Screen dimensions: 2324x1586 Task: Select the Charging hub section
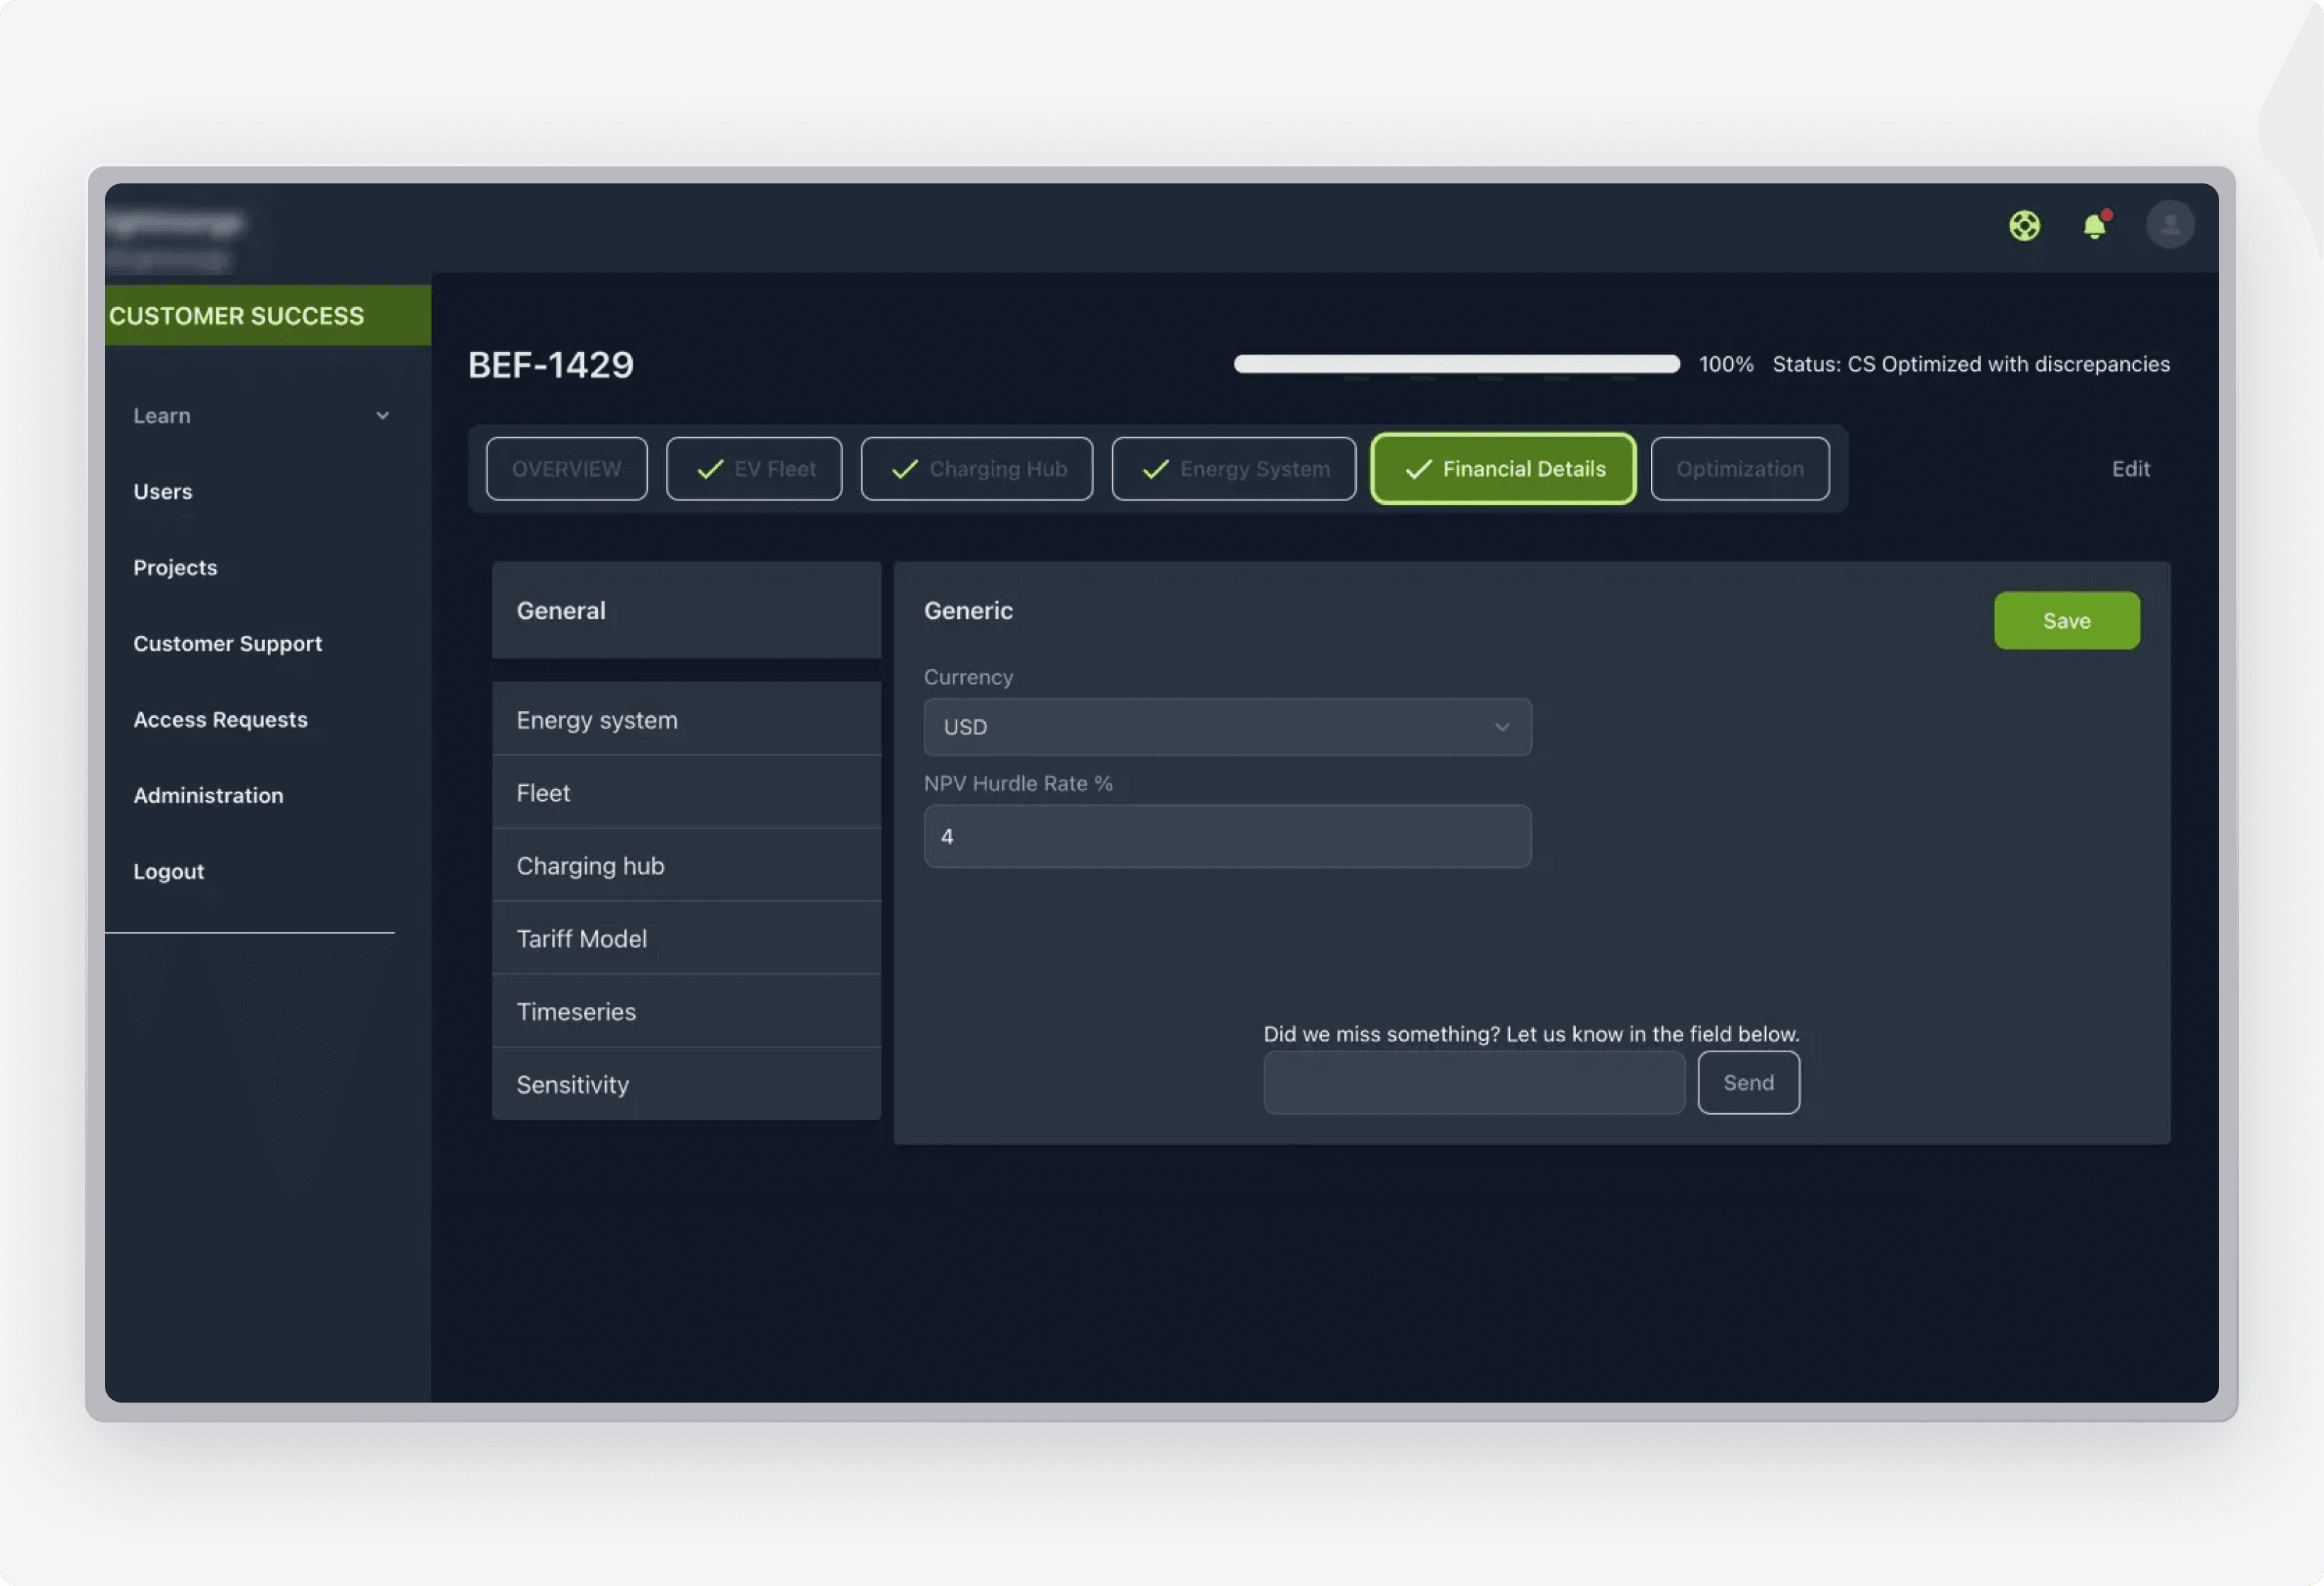tap(686, 865)
